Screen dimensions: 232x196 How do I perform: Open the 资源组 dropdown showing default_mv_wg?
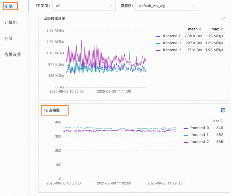[x=167, y=6]
